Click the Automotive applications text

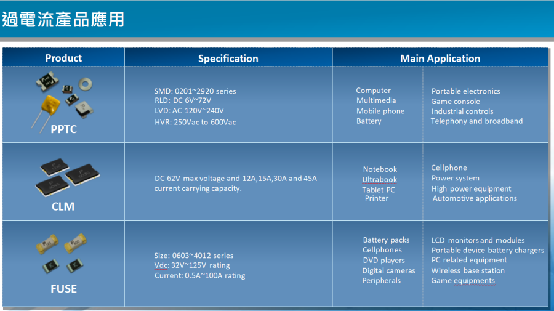[x=474, y=198]
